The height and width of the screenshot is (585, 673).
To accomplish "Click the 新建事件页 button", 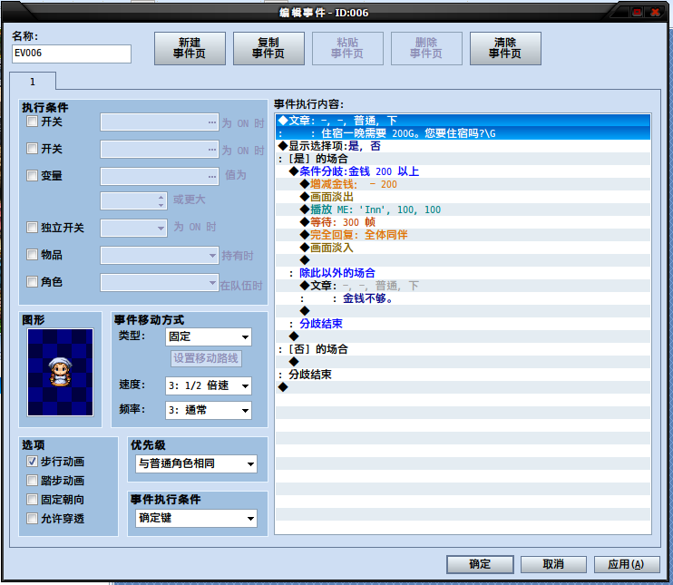I will (190, 48).
